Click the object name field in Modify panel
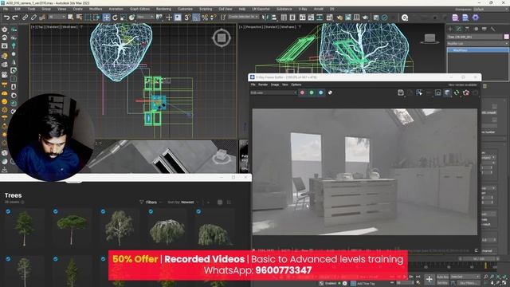The image size is (510, 287). [475, 37]
